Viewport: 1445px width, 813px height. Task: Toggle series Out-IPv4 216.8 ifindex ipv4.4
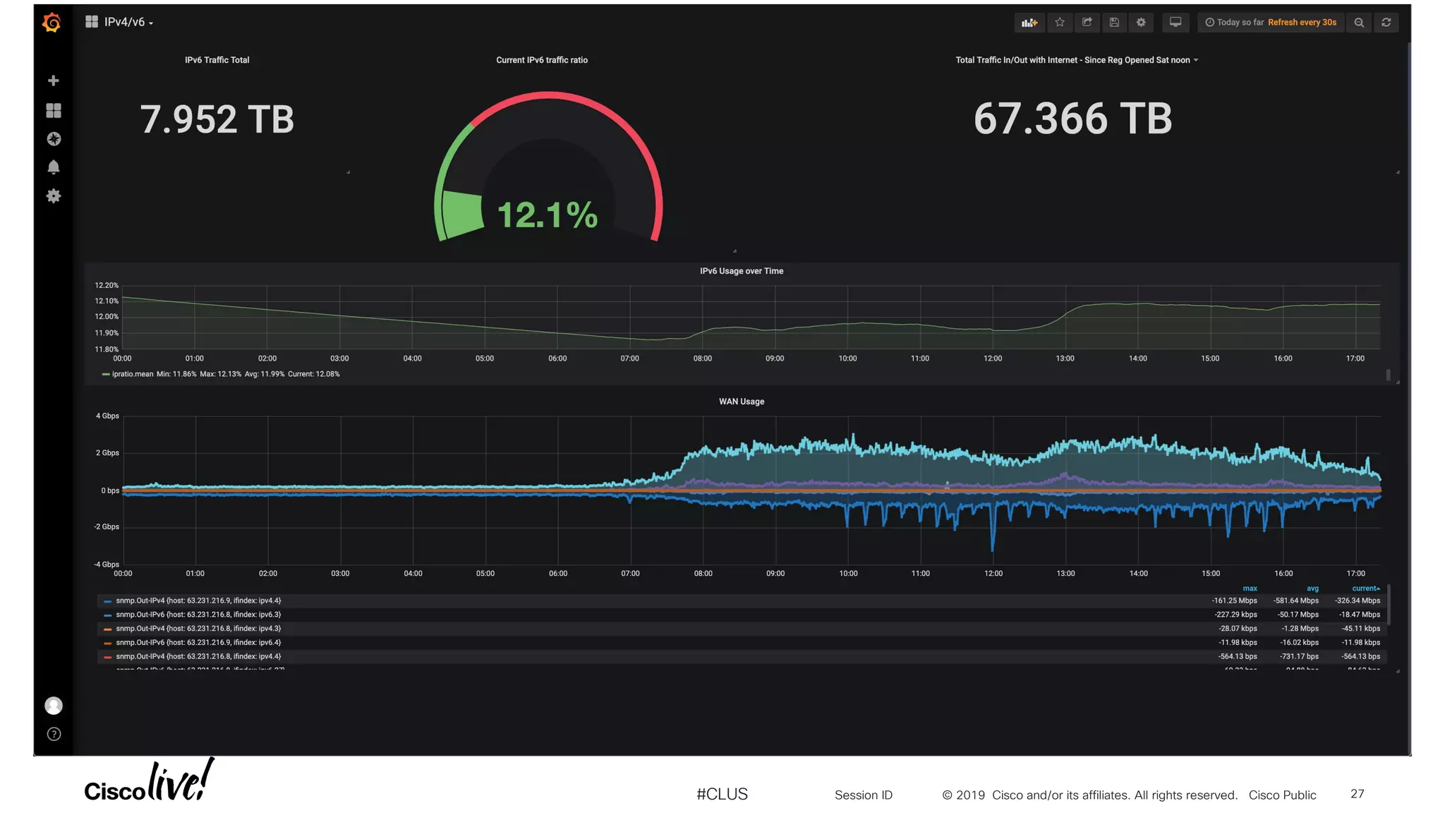pyautogui.click(x=198, y=656)
